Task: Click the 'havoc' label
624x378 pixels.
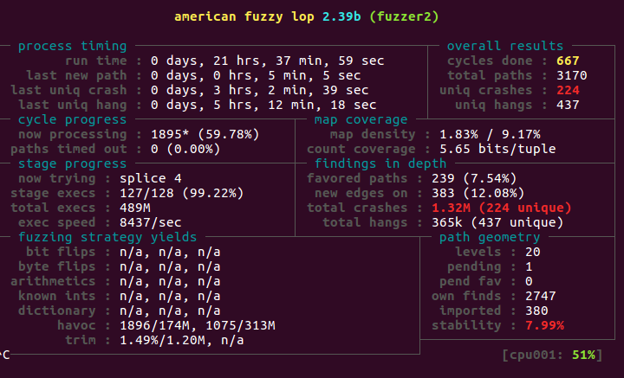Action: (76, 325)
